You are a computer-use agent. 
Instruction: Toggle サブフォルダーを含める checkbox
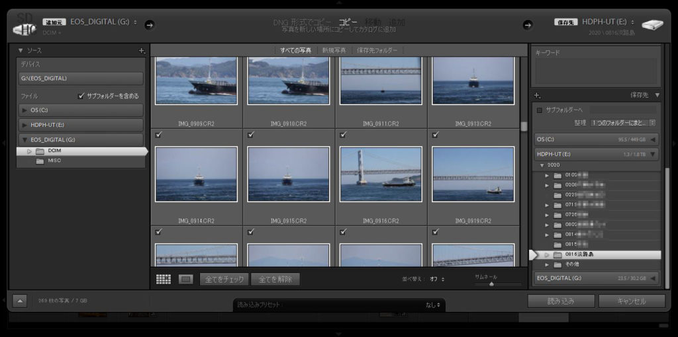point(81,96)
